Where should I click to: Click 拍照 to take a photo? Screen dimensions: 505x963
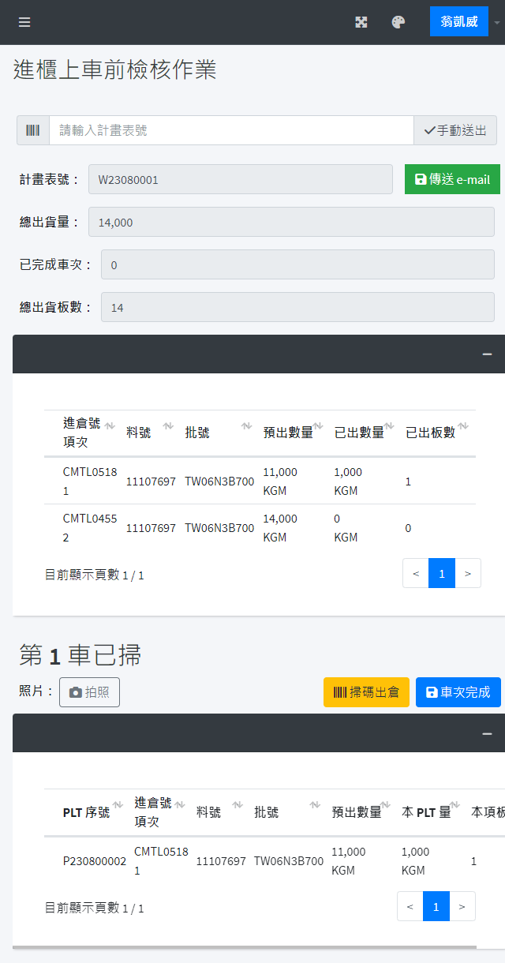[x=89, y=692]
